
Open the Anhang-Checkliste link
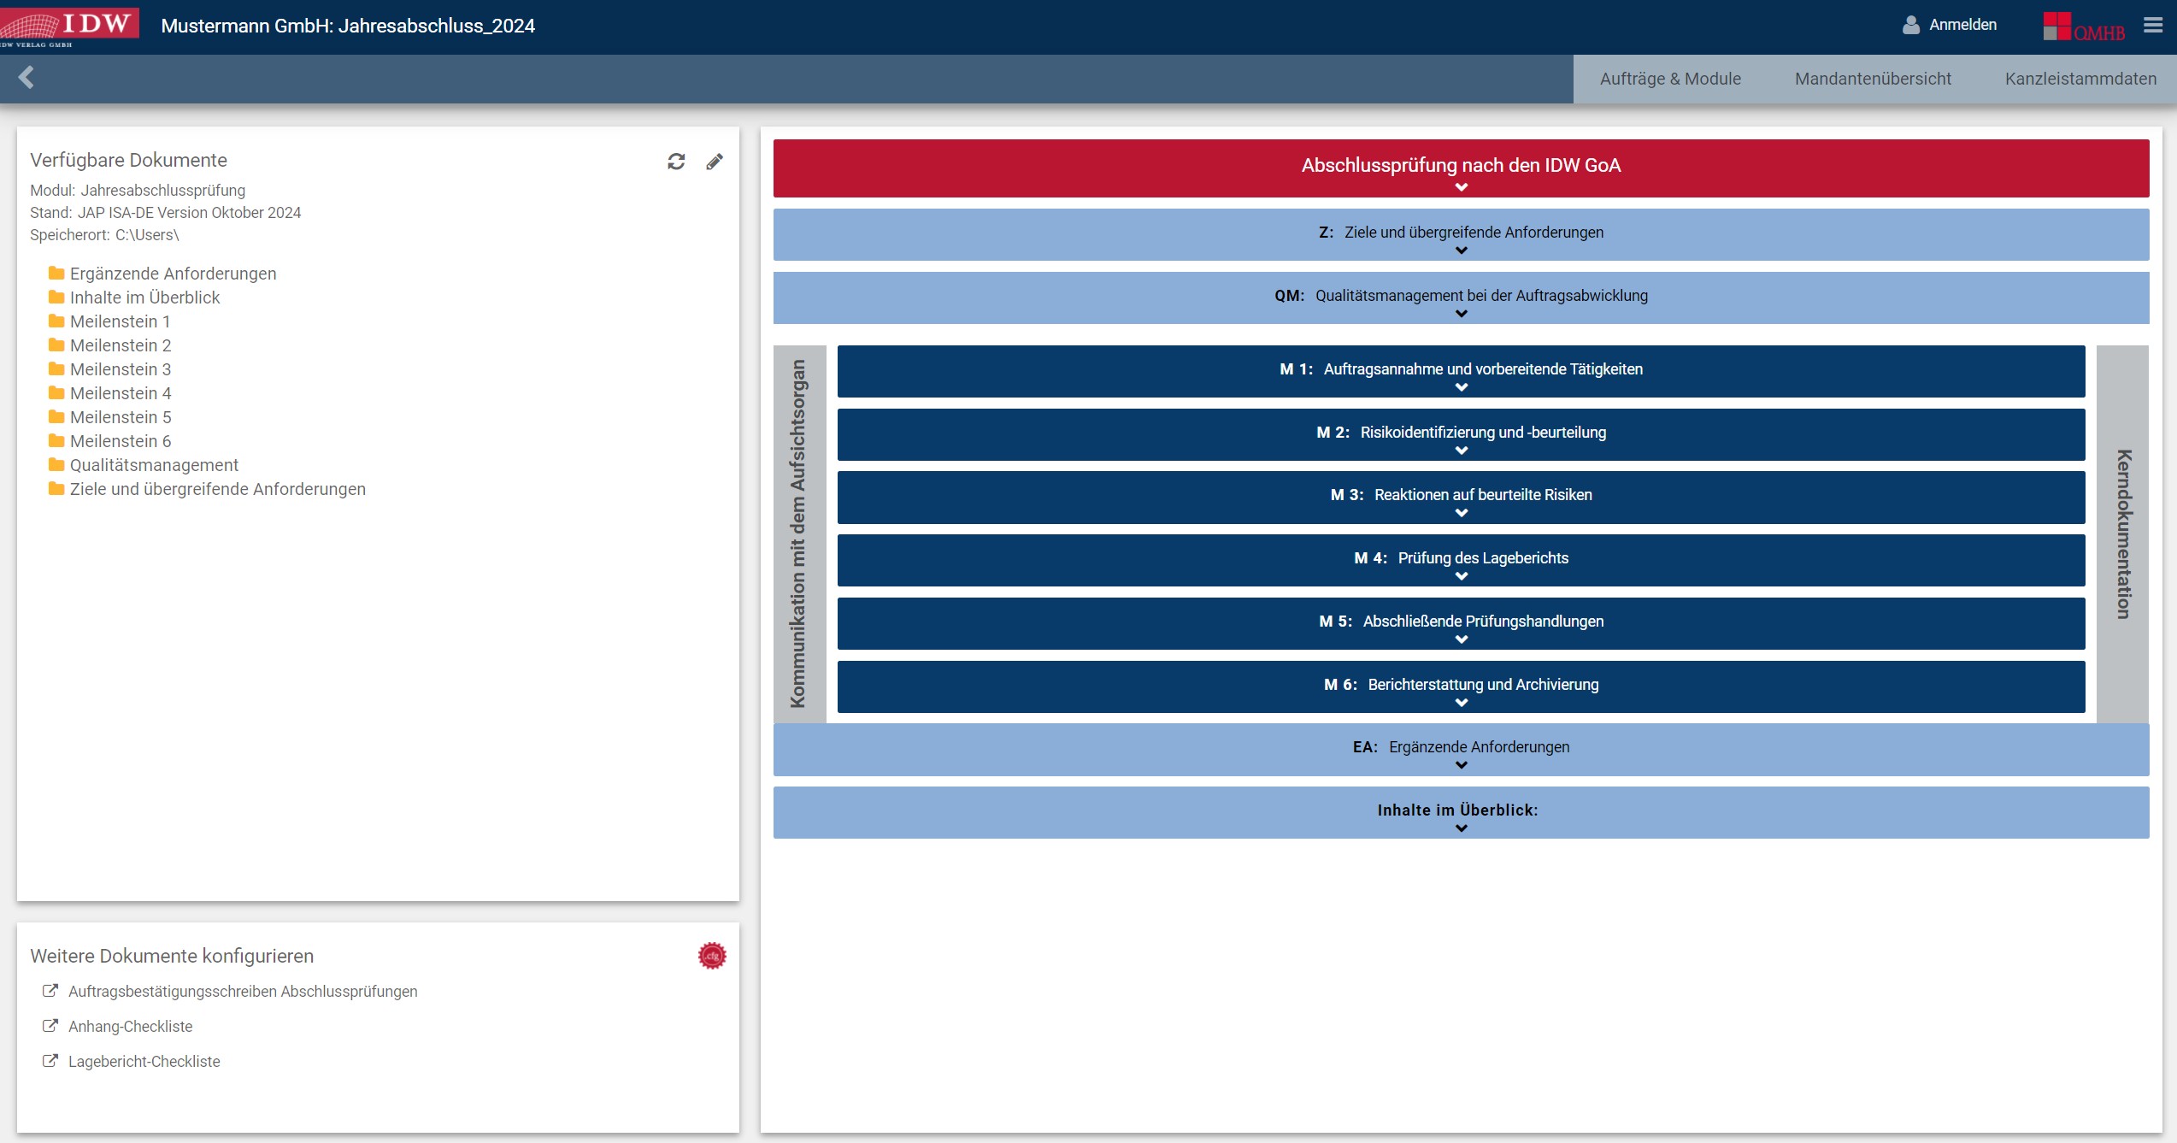pos(130,1027)
